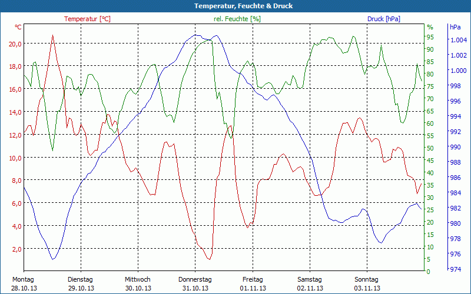
Task: Click the '976' pressure axis value
Action: 455,254
